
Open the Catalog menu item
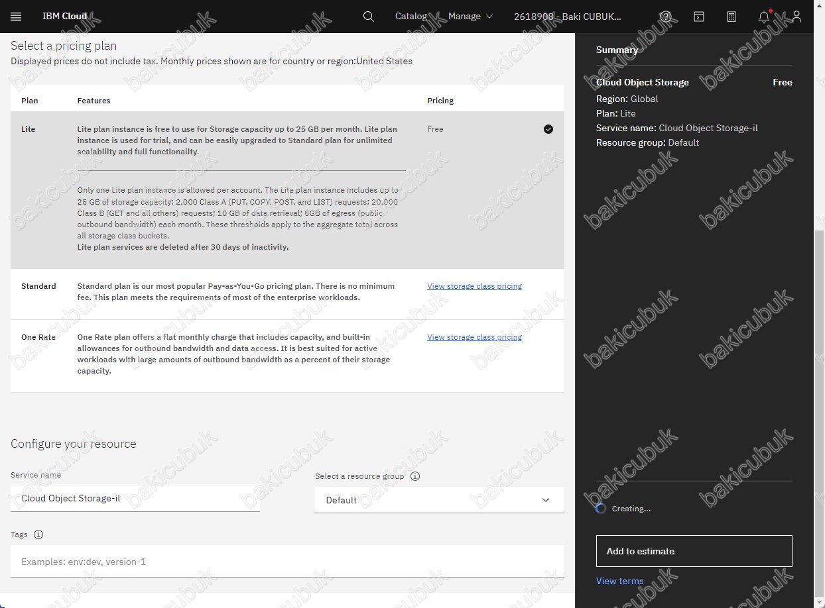[411, 17]
